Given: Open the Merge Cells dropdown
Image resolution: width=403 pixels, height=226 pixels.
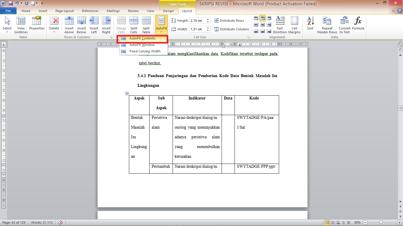Looking at the screenshot, I should [121, 25].
